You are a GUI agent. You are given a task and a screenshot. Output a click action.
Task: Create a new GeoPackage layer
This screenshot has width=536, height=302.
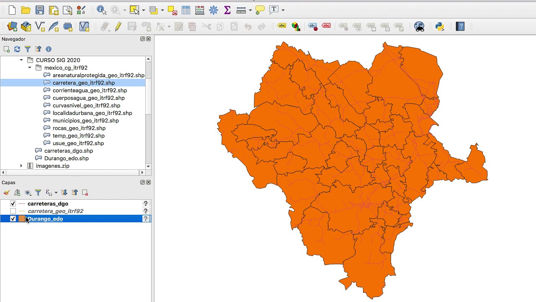click(x=26, y=26)
